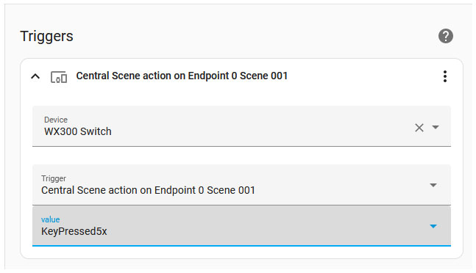Click the KeyPressed5x value text
476x273 pixels.
pos(74,231)
